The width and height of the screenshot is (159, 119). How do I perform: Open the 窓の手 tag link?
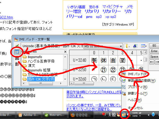coord(94,7)
